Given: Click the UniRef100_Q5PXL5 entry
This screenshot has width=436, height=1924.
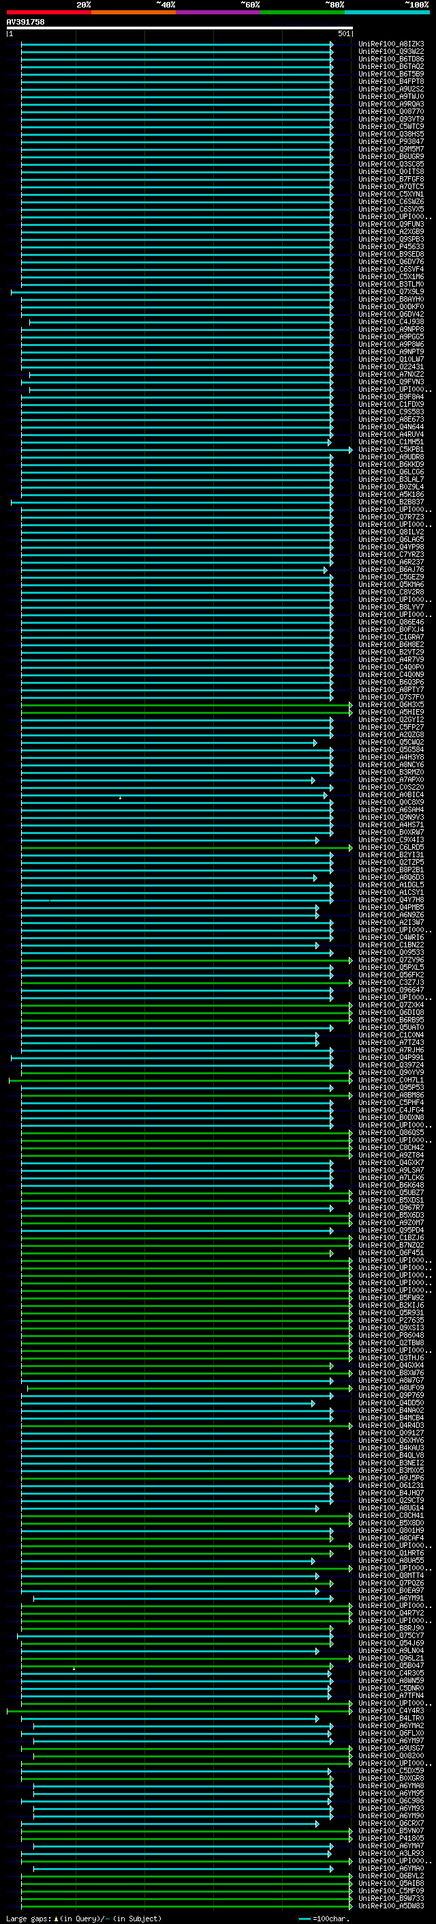Looking at the screenshot, I should [391, 968].
